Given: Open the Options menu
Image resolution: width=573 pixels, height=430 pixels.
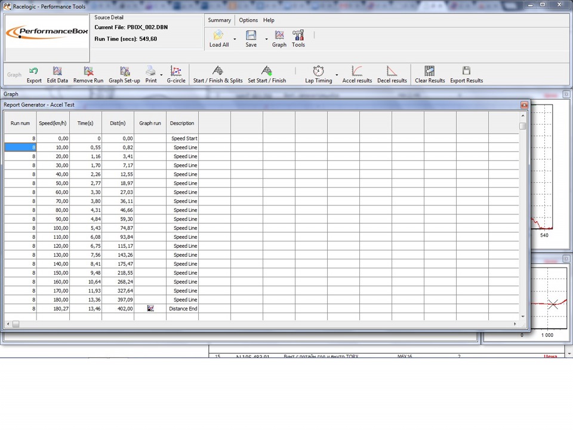Looking at the screenshot, I should coord(248,20).
